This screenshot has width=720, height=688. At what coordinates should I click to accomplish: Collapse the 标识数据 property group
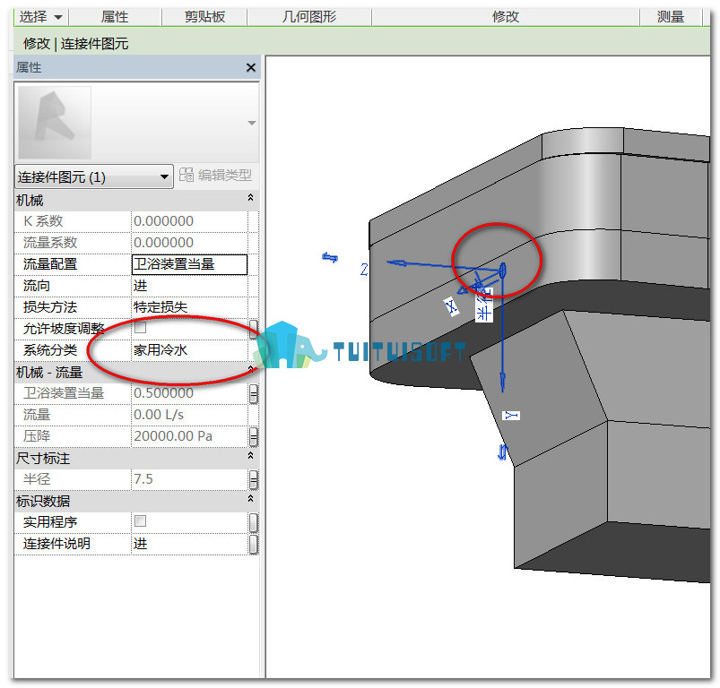pos(251,499)
